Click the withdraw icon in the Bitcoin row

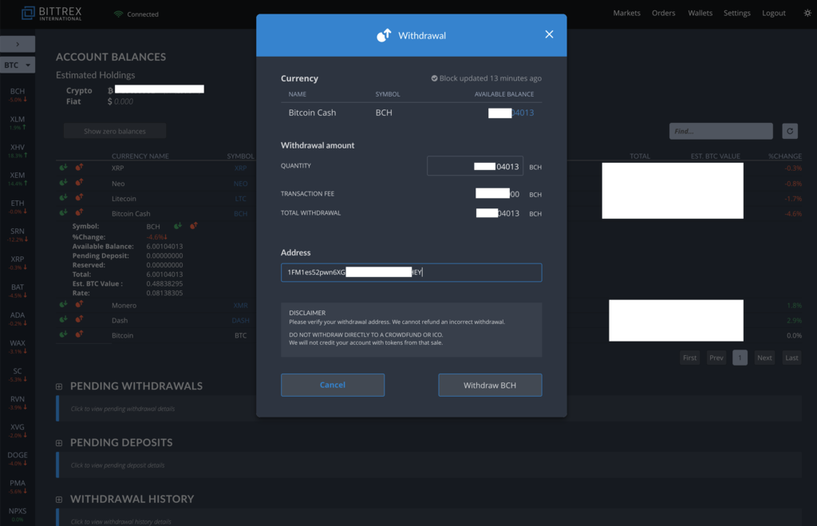(79, 334)
